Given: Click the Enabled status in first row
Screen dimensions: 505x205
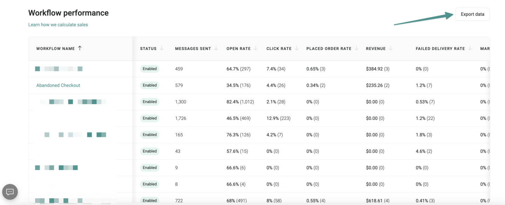Looking at the screenshot, I should pos(150,69).
